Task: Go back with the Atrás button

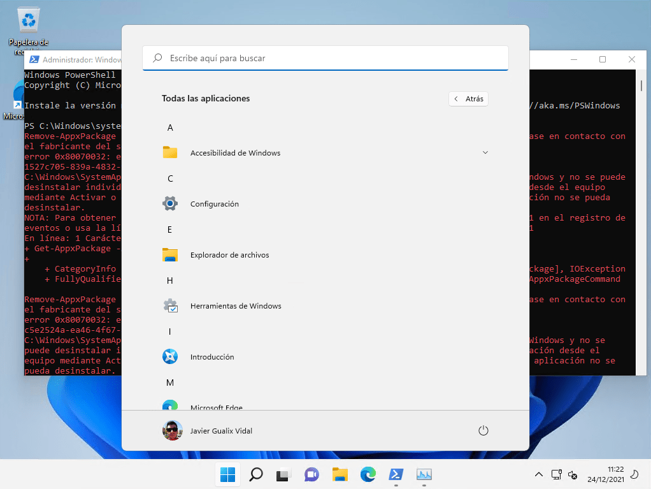Action: [x=468, y=99]
